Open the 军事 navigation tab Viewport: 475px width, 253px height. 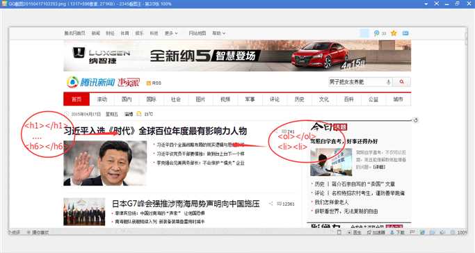250,99
